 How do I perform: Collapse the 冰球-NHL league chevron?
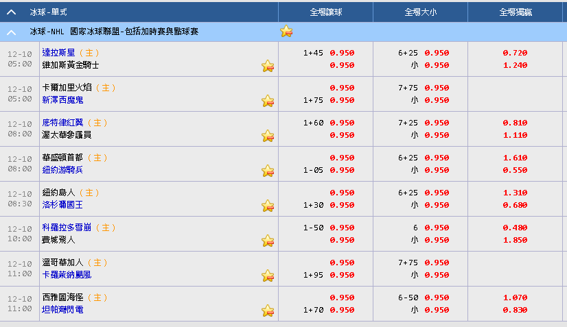pos(11,32)
